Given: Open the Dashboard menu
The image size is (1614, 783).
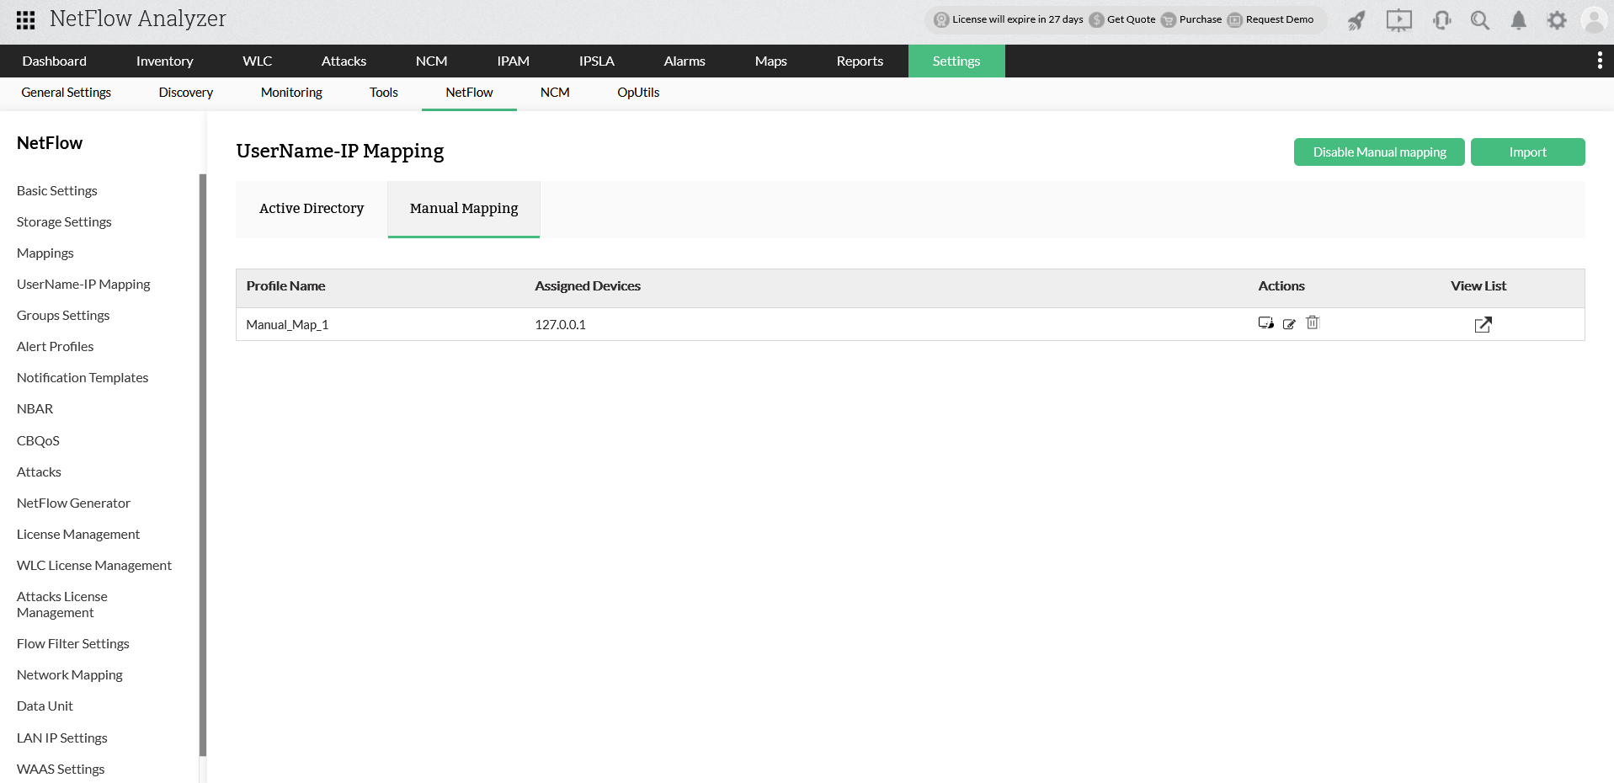Looking at the screenshot, I should [x=55, y=61].
